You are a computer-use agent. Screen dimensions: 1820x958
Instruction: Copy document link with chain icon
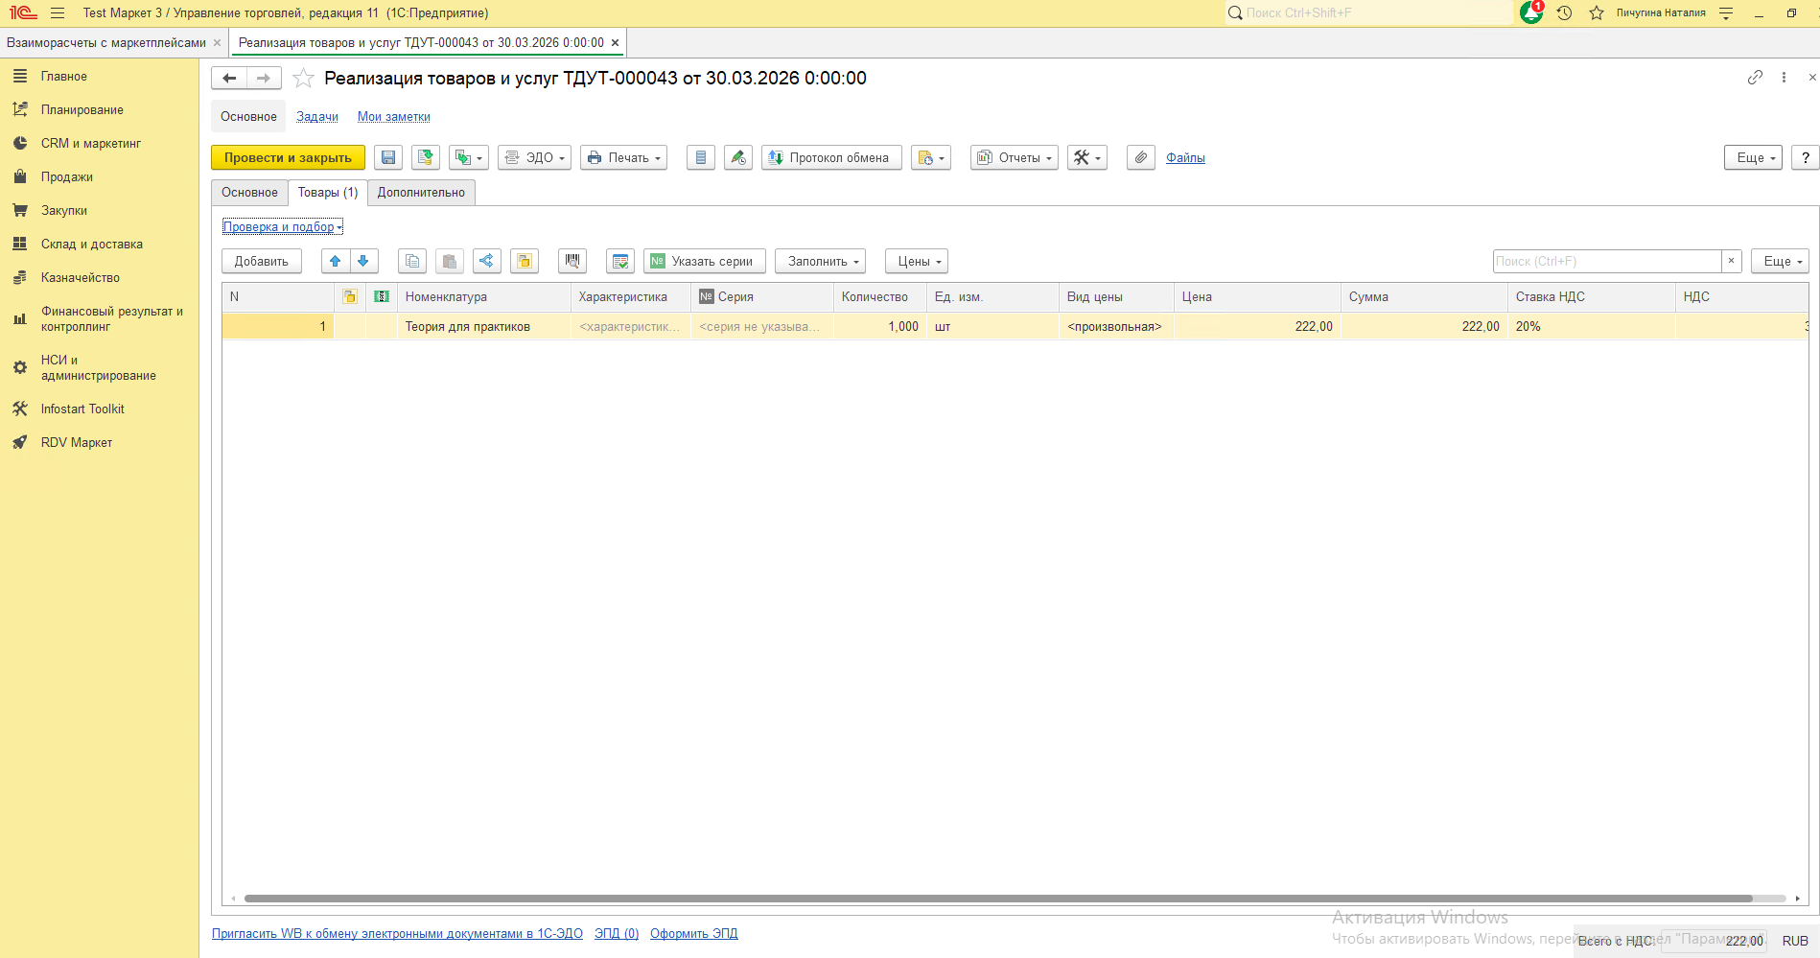[1755, 78]
